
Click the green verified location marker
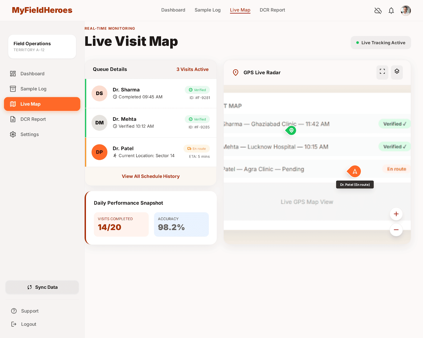click(291, 130)
